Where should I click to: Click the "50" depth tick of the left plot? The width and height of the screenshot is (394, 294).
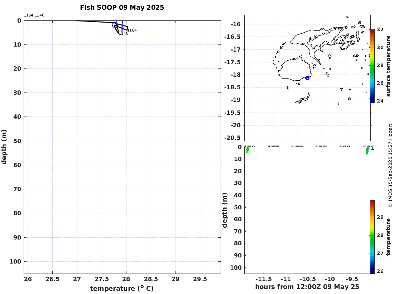(x=17, y=141)
